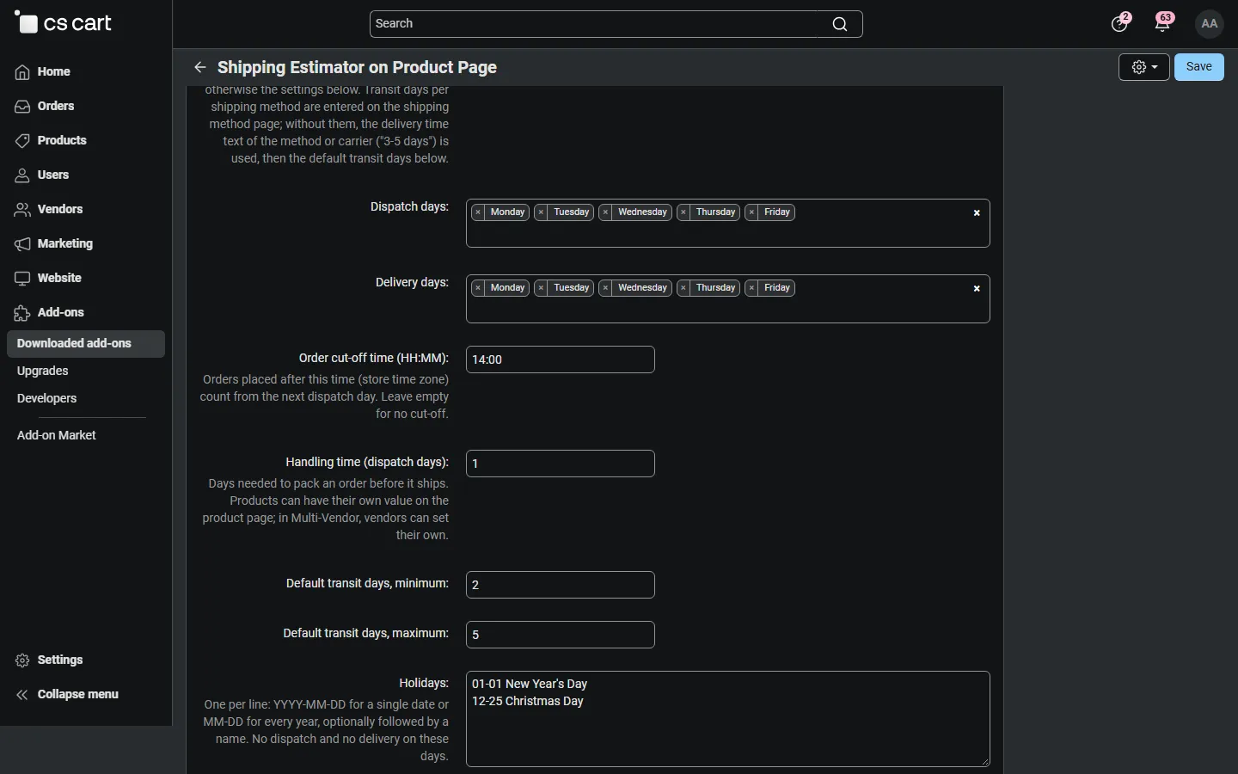This screenshot has width=1238, height=774.
Task: Remove Monday from Dispatch days
Action: click(x=479, y=212)
